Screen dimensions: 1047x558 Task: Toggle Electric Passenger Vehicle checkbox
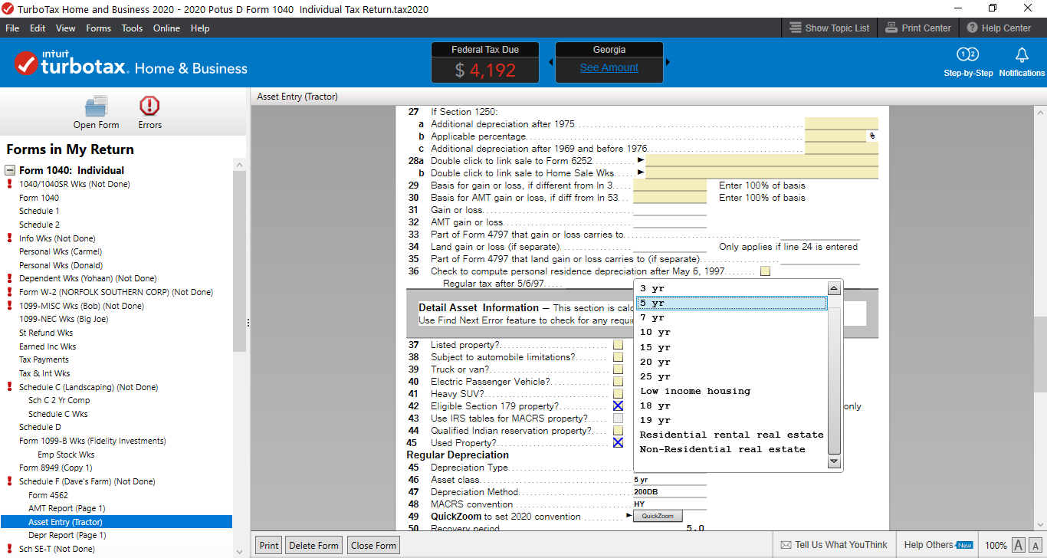click(618, 382)
